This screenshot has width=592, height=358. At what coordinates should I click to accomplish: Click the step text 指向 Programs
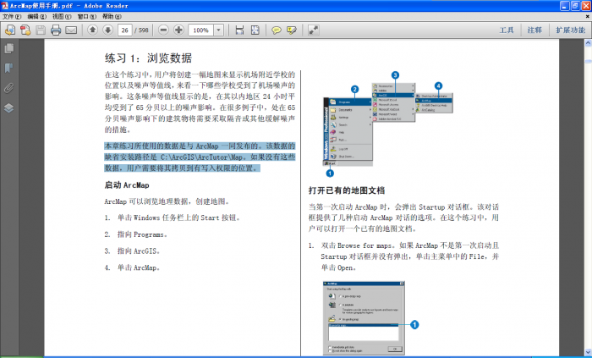(x=142, y=234)
